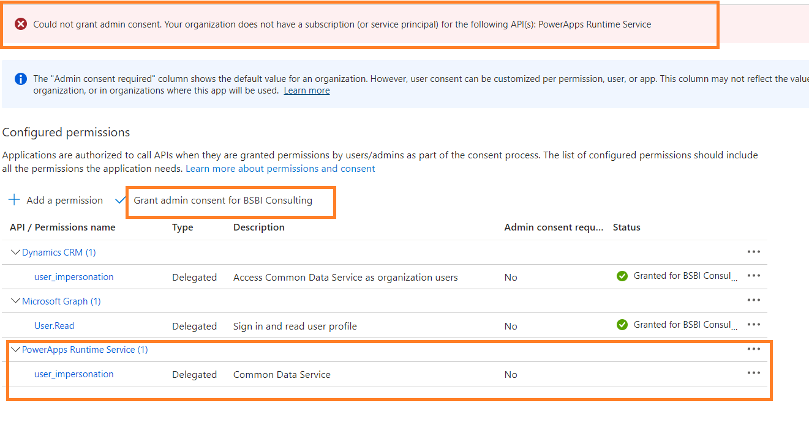This screenshot has height=428, width=809.
Task: Open the Learn more link in the info notice
Action: (307, 90)
